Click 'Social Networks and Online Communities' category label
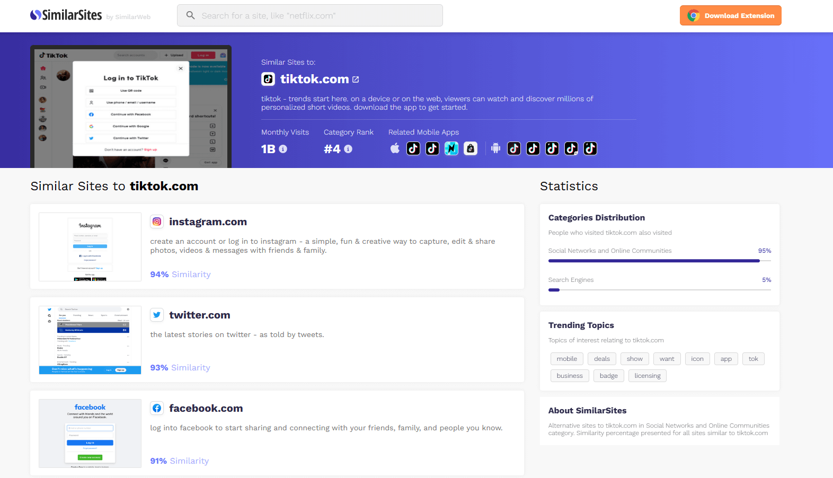This screenshot has width=833, height=478. click(610, 251)
